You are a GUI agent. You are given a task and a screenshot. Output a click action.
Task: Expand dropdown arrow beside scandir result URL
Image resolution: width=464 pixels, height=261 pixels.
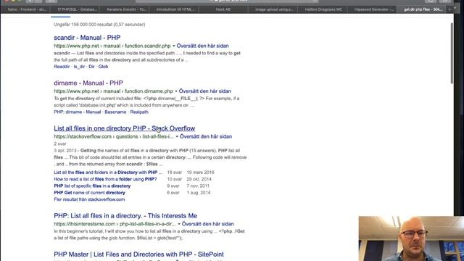(174, 46)
